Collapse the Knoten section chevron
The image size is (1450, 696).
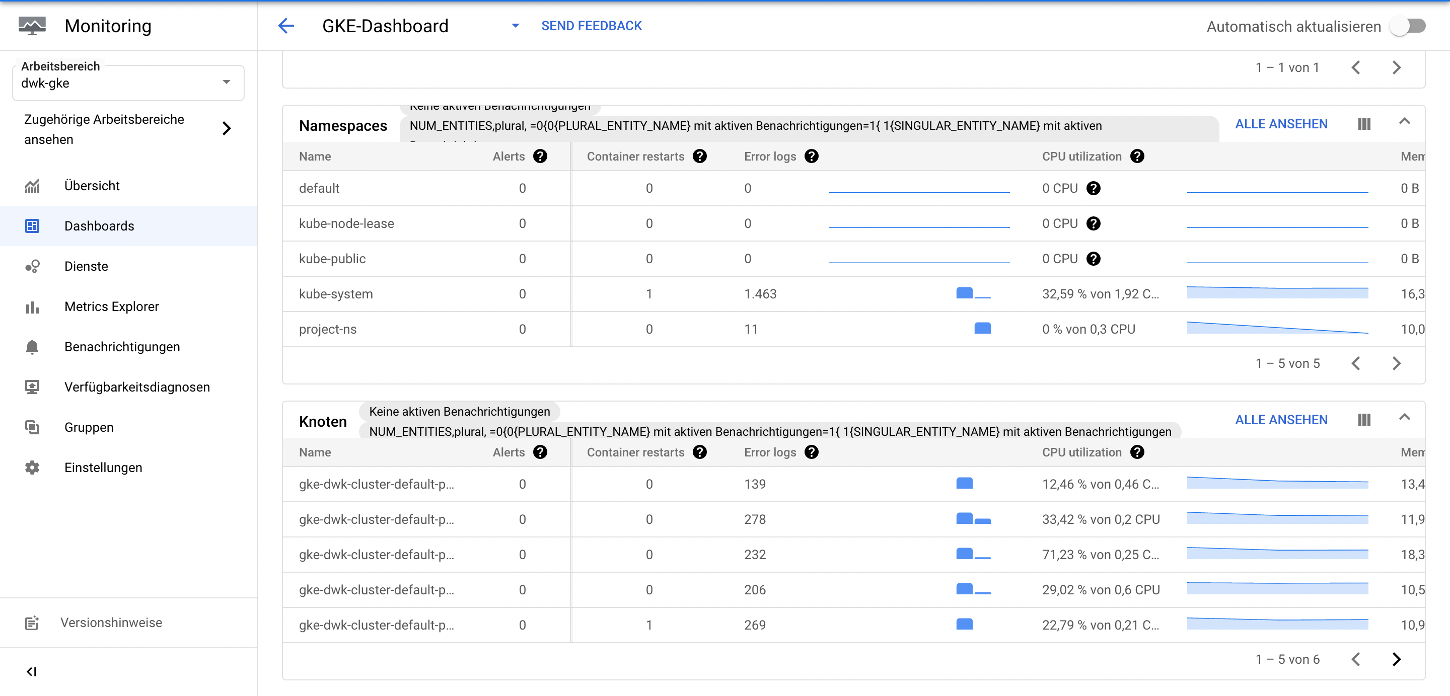tap(1404, 418)
